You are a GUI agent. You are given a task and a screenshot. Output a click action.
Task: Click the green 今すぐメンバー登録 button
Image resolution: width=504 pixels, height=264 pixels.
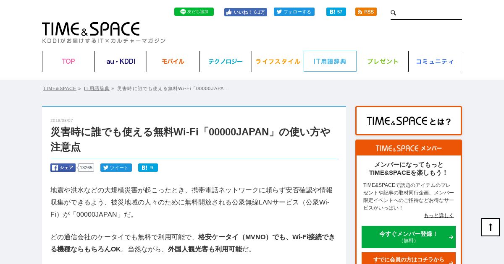409,237
